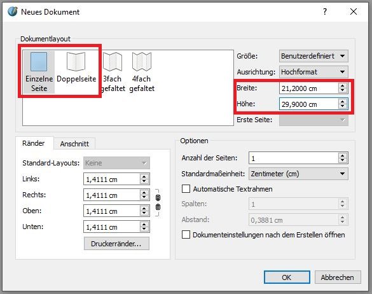Image resolution: width=372 pixels, height=294 pixels.
Task: Decrease Höhe value with down arrow
Action: (x=342, y=106)
